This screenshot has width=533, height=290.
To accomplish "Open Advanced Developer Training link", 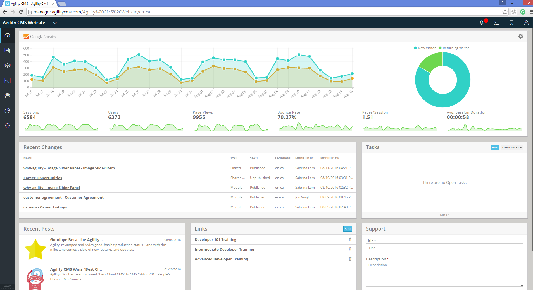I will click(x=221, y=259).
